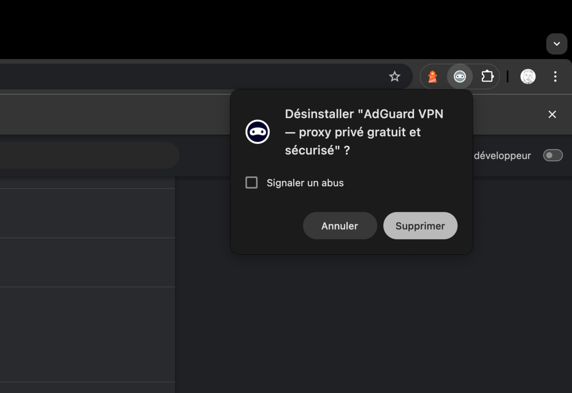Viewport: 572px width, 393px height.
Task: Click the AdGuard VPN toolbar icon
Action: (460, 76)
